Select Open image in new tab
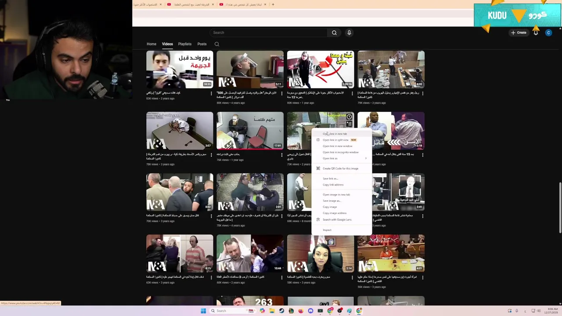The image size is (562, 316). (342, 195)
